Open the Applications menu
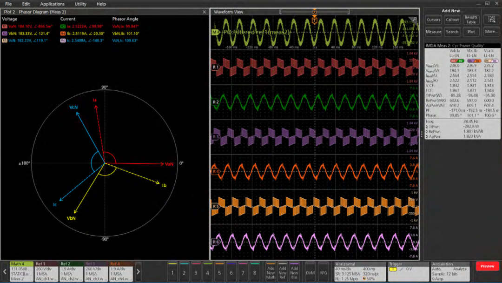The image size is (502, 283). tap(52, 4)
